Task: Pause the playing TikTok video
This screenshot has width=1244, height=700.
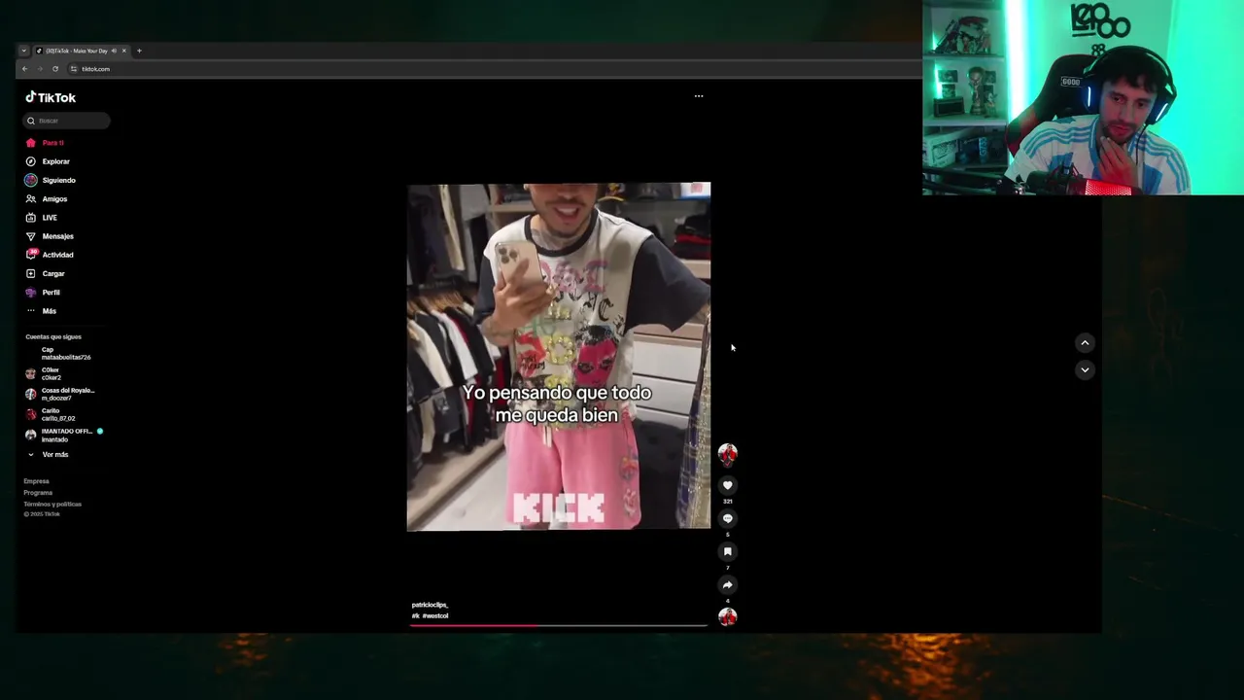Action: point(559,356)
